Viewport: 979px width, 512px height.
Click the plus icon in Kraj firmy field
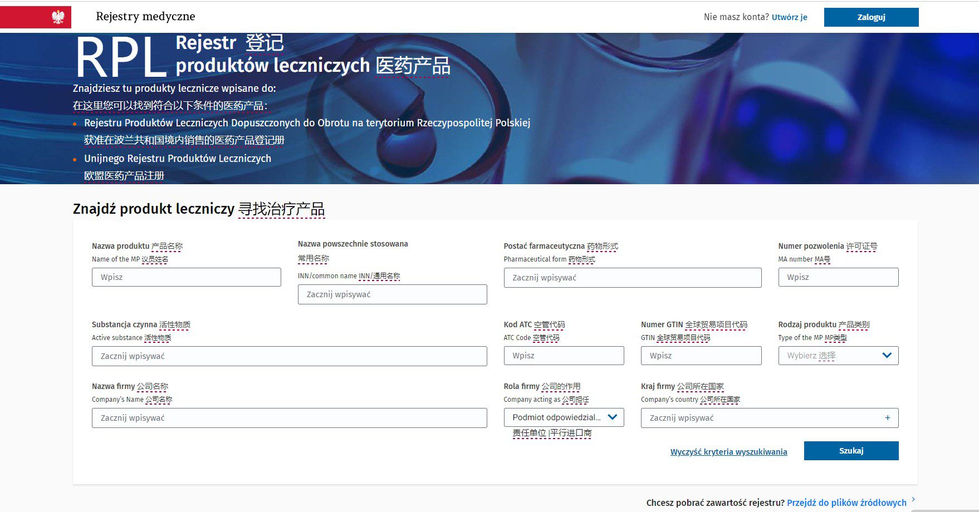click(x=887, y=418)
